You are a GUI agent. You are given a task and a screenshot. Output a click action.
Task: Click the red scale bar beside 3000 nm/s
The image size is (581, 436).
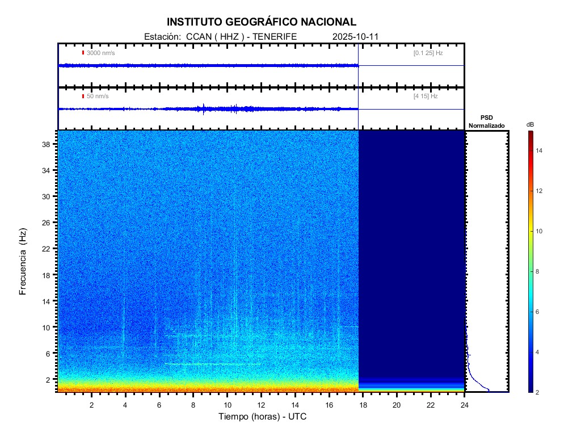[83, 53]
